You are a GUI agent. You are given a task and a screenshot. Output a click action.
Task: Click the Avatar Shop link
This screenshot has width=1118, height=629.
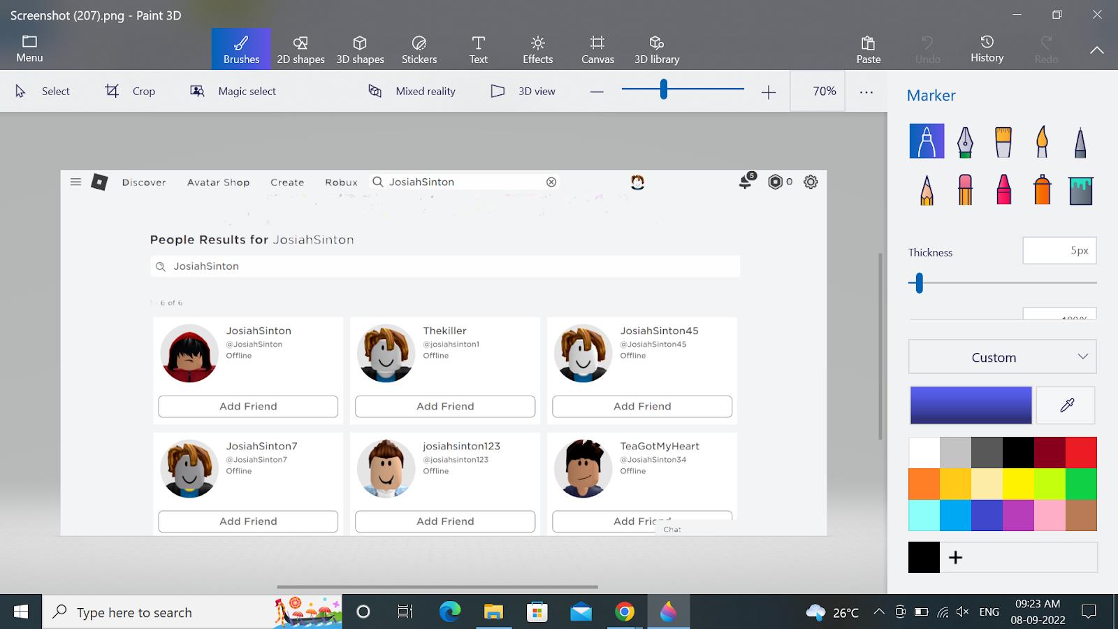pos(218,182)
